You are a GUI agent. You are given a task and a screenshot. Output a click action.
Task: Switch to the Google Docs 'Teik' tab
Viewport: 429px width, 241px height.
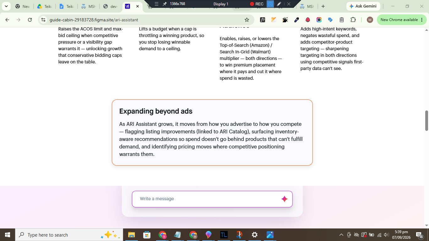coord(66,6)
